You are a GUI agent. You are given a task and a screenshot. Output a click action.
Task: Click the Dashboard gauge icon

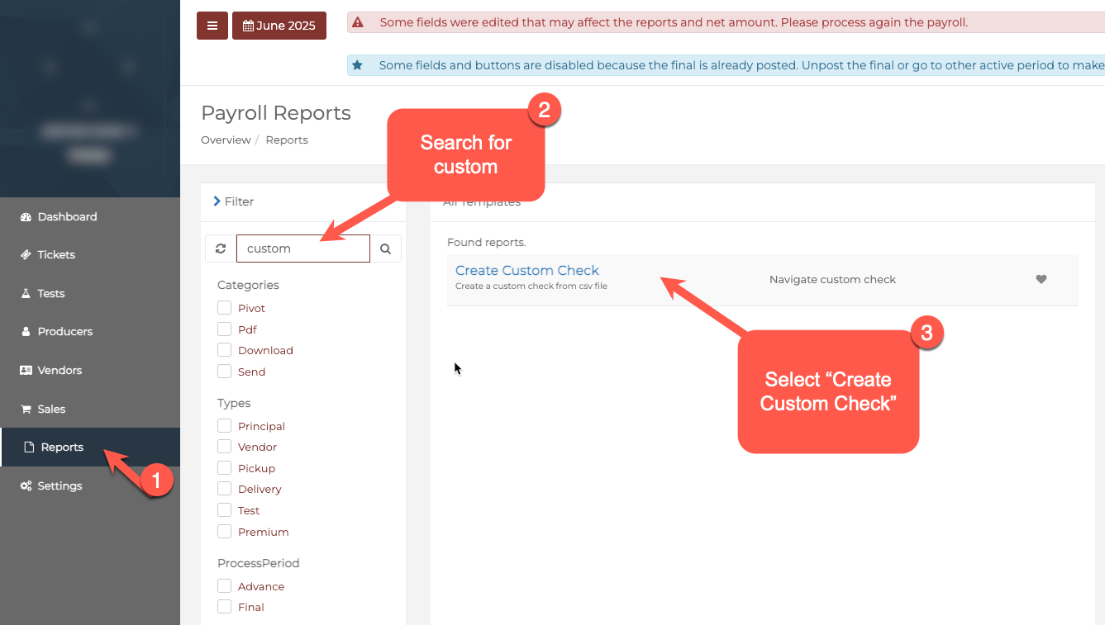click(x=26, y=217)
